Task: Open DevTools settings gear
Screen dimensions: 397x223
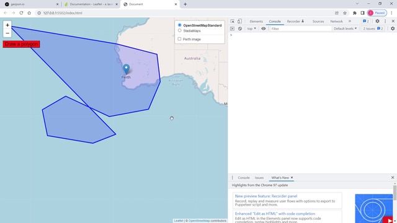Action: (x=377, y=21)
